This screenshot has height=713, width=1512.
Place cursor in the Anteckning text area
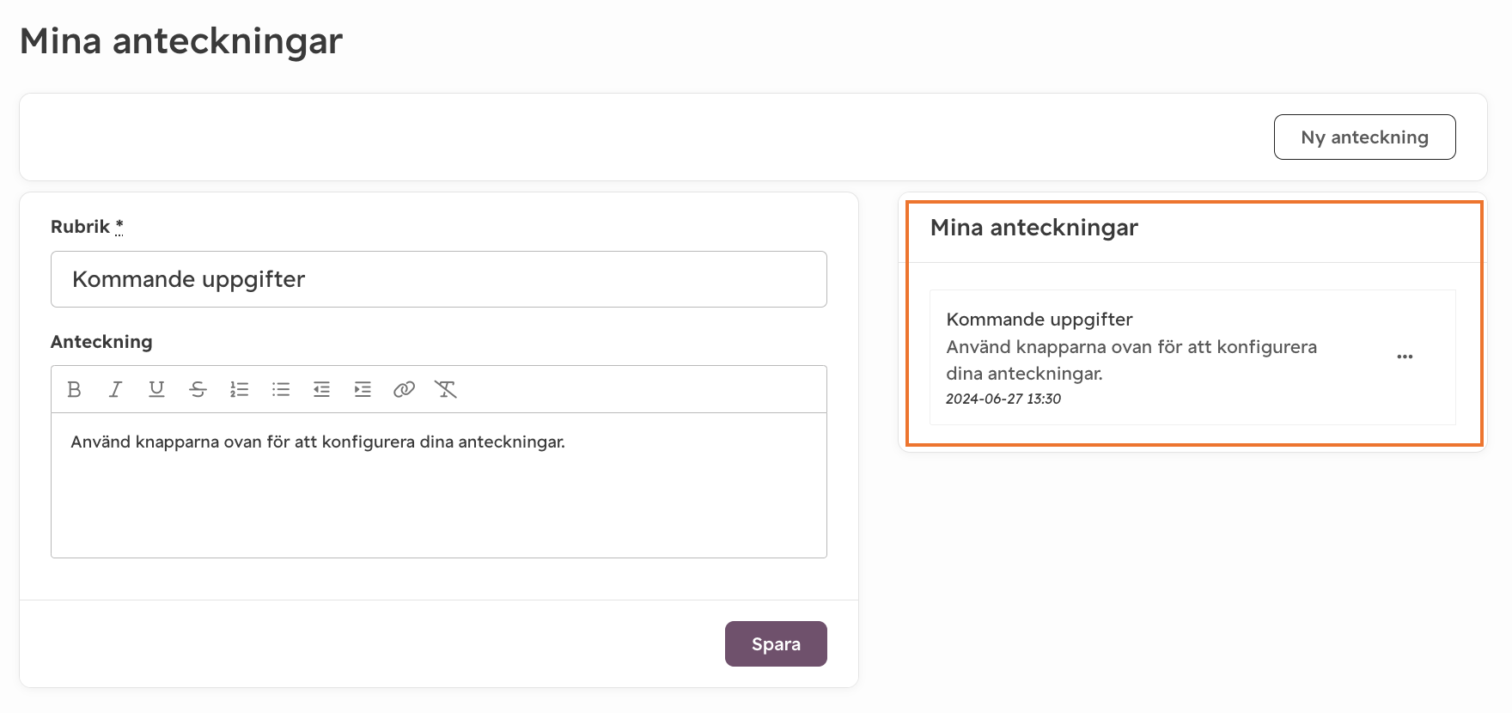(x=438, y=485)
